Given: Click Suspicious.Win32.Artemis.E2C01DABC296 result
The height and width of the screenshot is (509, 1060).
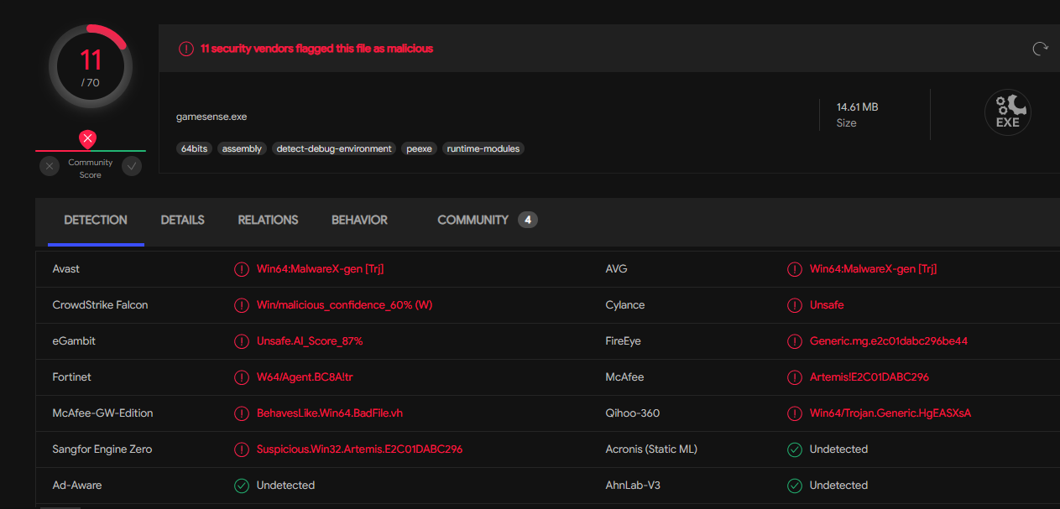Looking at the screenshot, I should [360, 449].
